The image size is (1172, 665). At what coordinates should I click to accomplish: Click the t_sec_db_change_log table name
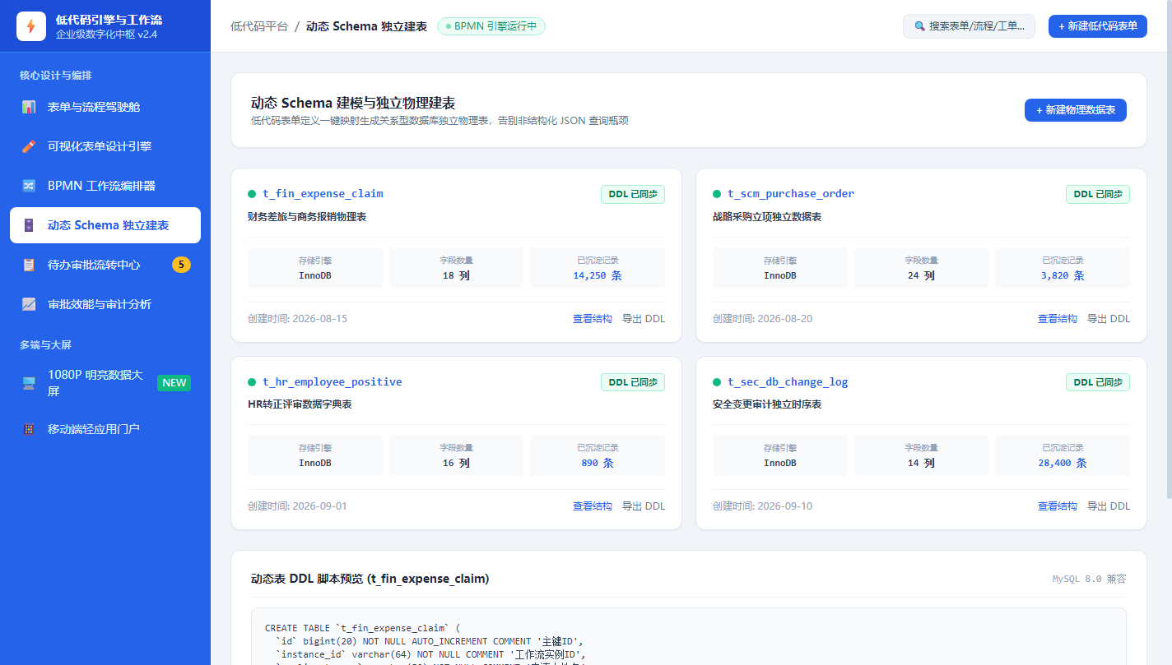(788, 382)
